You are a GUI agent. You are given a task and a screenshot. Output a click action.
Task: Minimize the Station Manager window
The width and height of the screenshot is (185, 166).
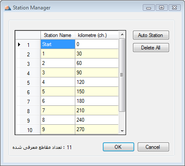(149, 7)
